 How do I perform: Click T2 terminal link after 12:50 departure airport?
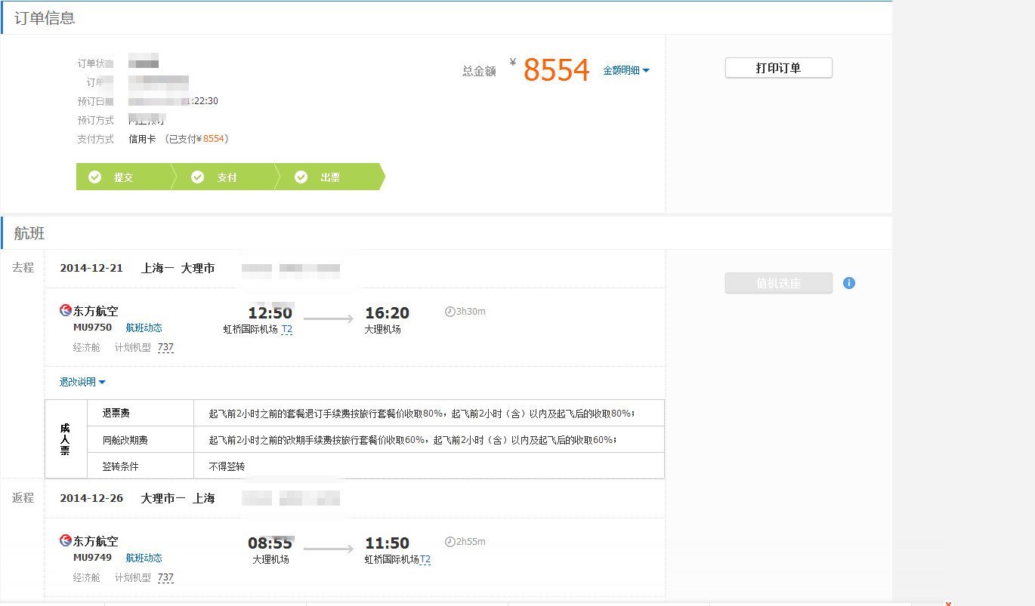point(286,329)
